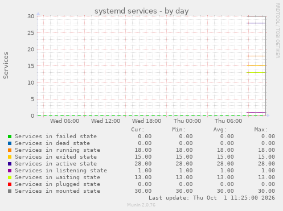Click the 'Wed 12:00' x-axis label
Viewport: 283px width, 211px height.
[x=105, y=121]
